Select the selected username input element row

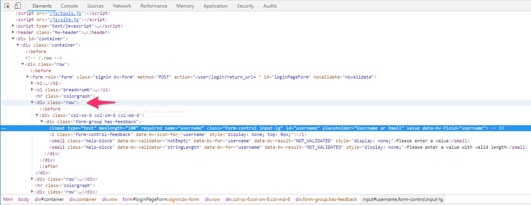[x=265, y=128]
